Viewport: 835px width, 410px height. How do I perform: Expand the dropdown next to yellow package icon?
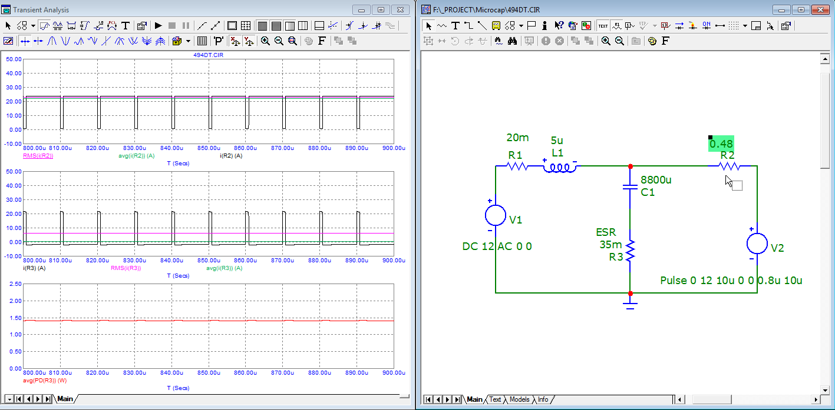(189, 41)
